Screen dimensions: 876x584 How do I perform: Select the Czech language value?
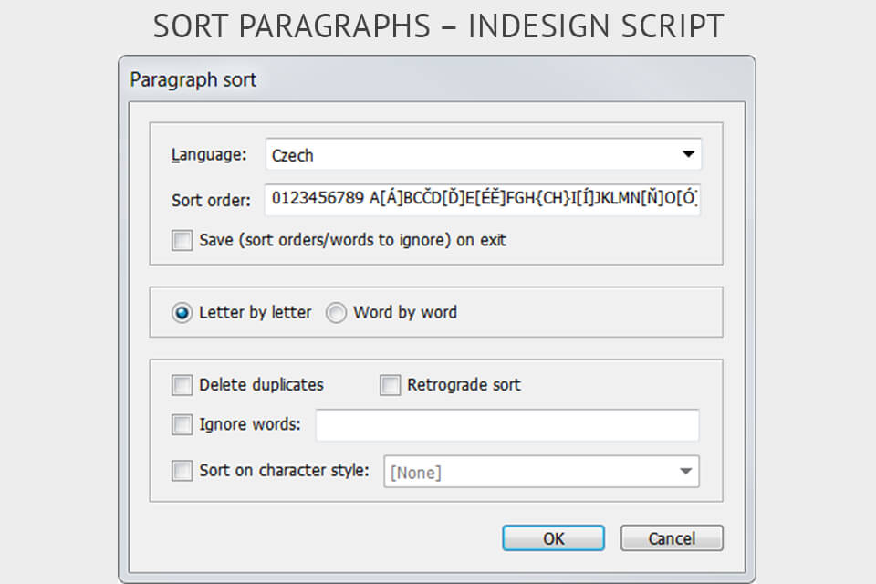pyautogui.click(x=292, y=155)
